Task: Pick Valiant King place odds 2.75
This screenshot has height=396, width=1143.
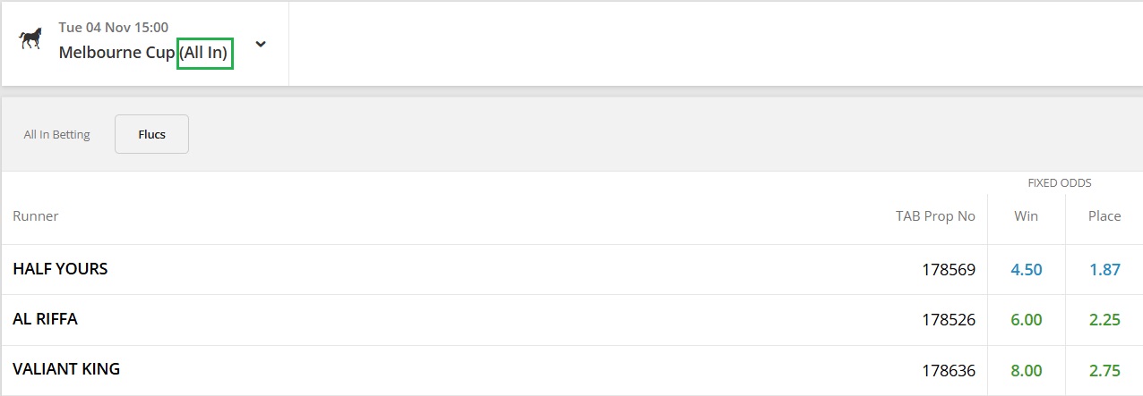Action: click(1104, 370)
